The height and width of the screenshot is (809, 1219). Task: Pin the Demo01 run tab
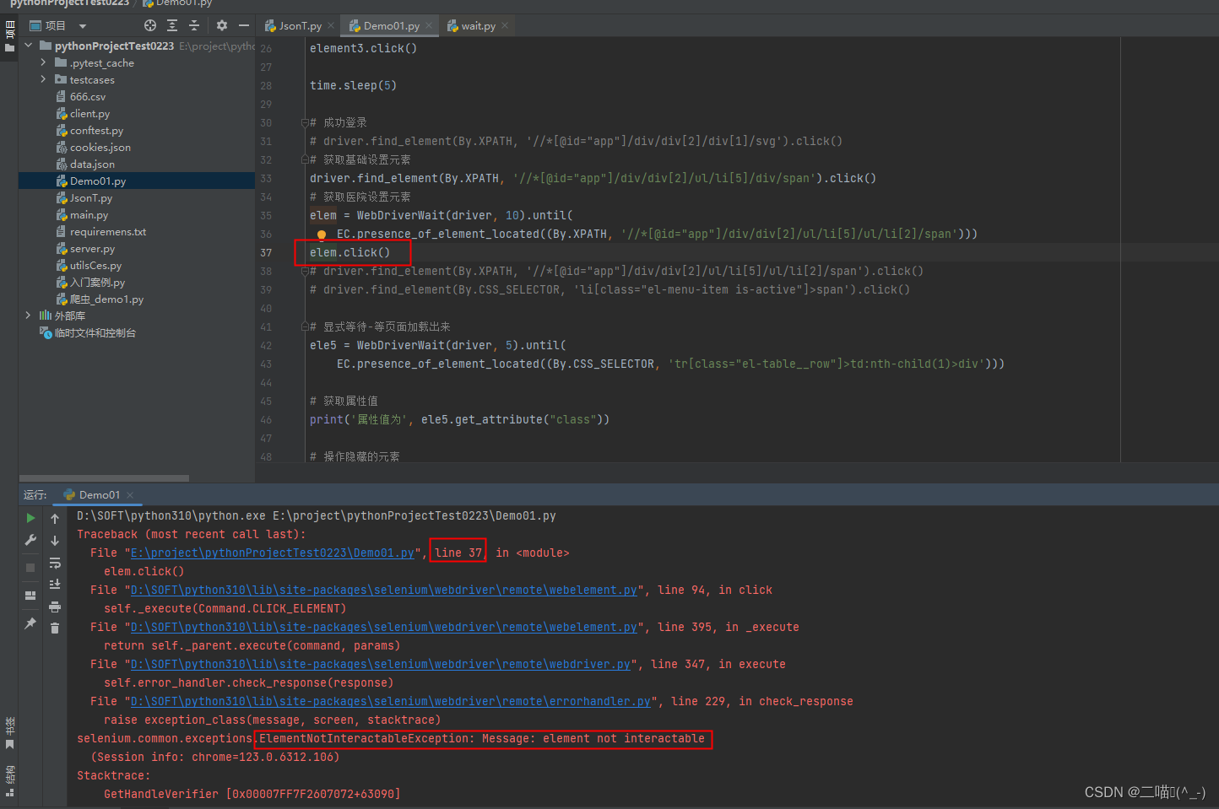29,623
